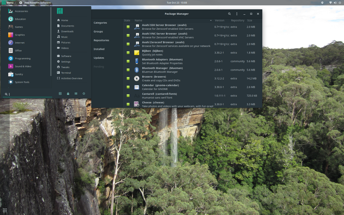Image resolution: width=344 pixels, height=215 pixels.
Task: Click the log out icon in the menu
Action: pyautogui.click(x=60, y=94)
